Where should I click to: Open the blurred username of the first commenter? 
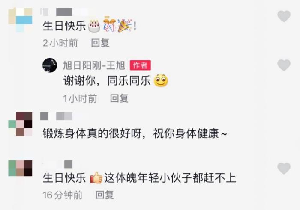click(x=57, y=12)
